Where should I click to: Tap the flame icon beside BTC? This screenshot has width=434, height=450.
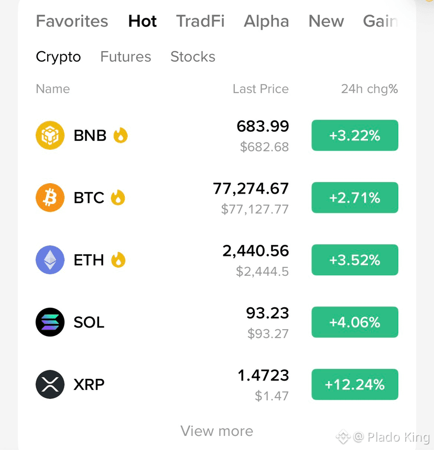point(118,197)
